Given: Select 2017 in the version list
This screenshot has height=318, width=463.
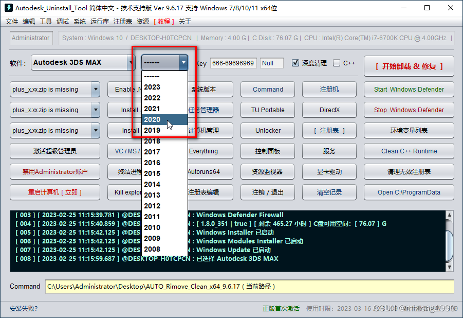Looking at the screenshot, I should 164,152.
